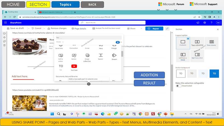The image size is (224, 126).
Task: Open the Microsoft Support link
Action: tap(203, 4)
